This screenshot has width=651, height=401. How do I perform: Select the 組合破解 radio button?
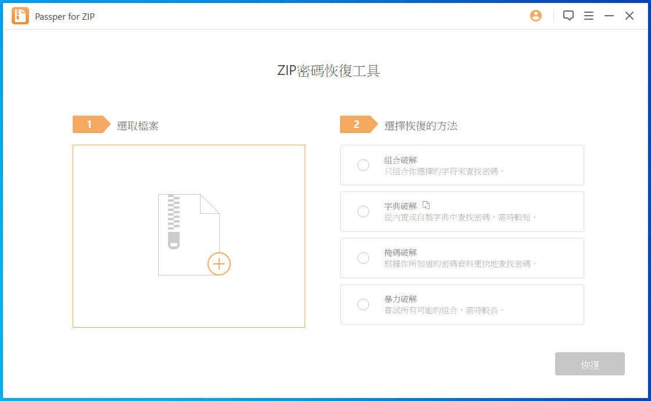[x=363, y=165]
